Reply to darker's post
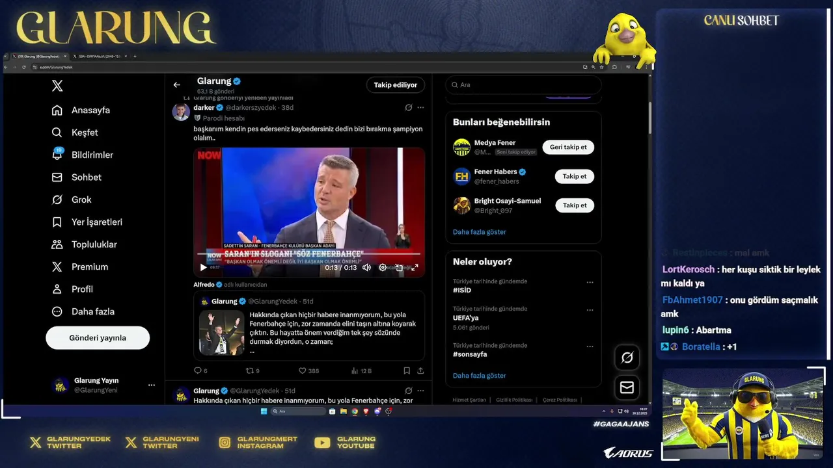Screen dimensions: 833x468 (200, 370)
